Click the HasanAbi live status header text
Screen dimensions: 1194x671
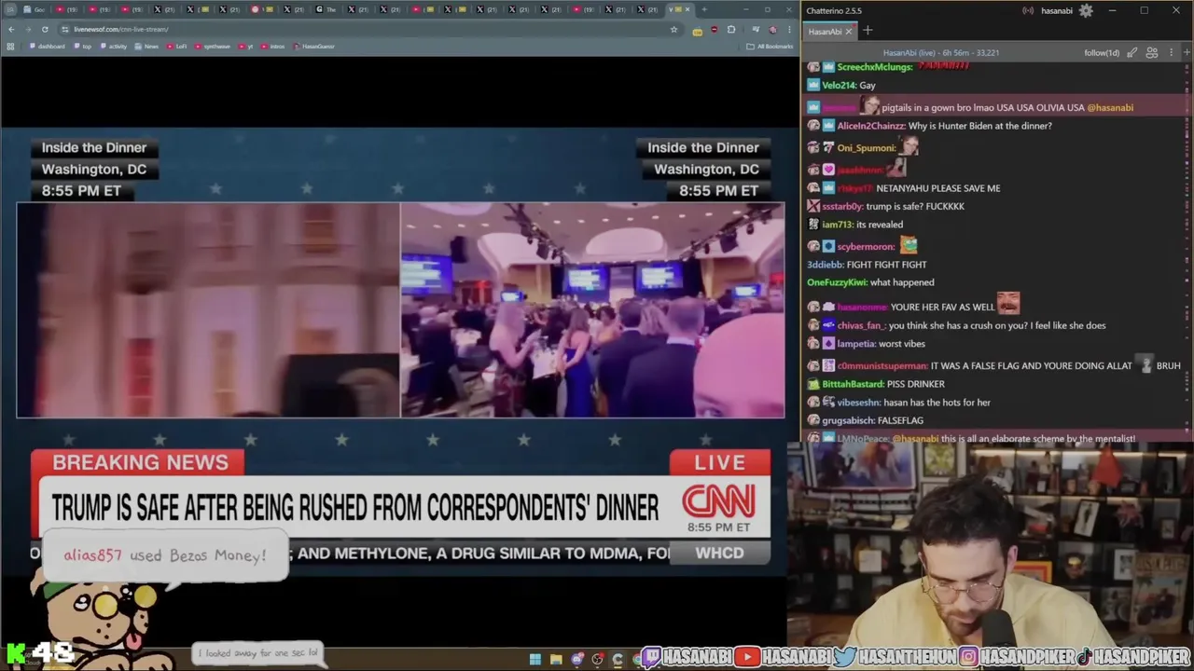(x=941, y=53)
